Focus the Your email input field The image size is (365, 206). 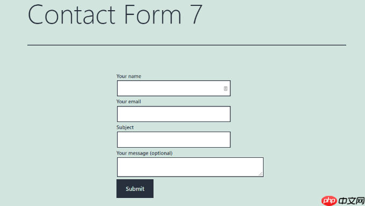click(x=174, y=114)
